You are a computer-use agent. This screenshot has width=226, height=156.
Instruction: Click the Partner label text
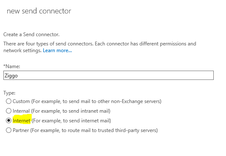click(21, 130)
